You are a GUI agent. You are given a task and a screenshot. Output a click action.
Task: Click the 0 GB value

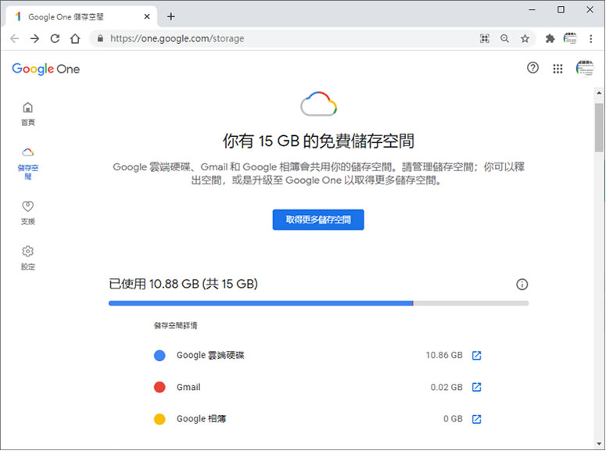pos(453,419)
